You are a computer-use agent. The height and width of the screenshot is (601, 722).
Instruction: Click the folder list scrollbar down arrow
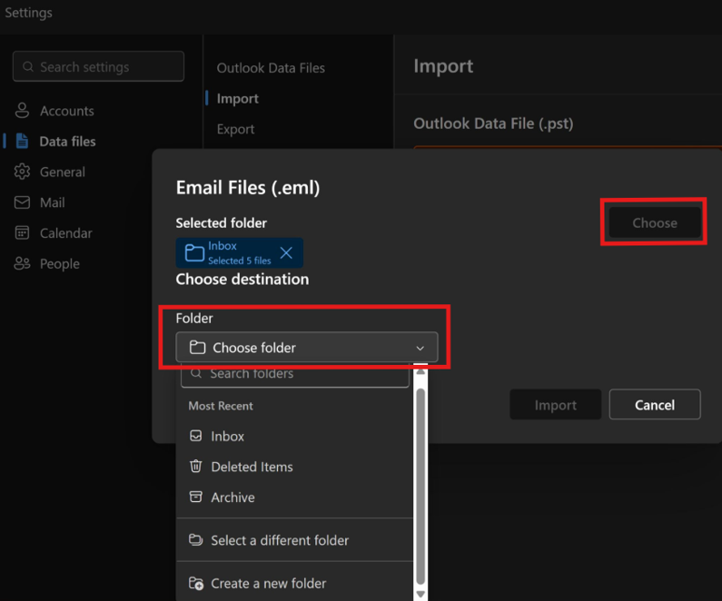pos(420,594)
